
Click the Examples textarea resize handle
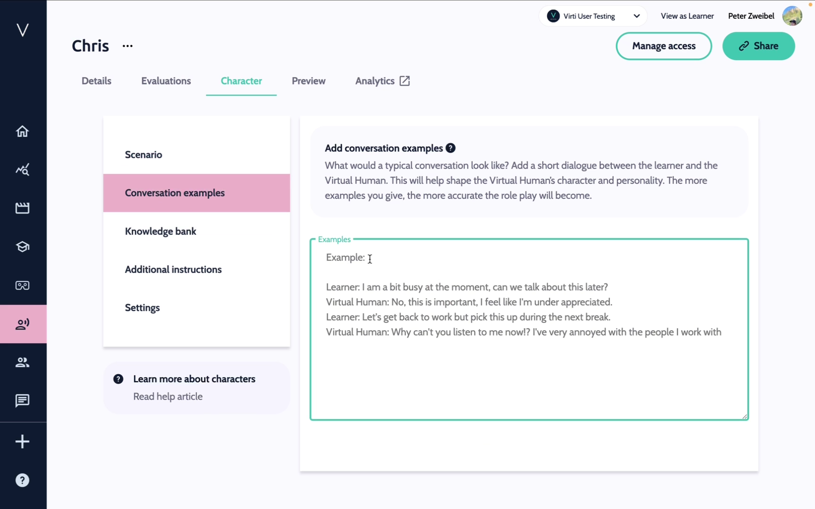pyautogui.click(x=744, y=416)
